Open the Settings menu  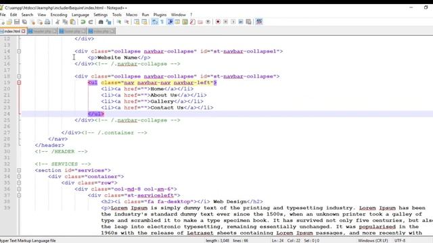point(101,15)
